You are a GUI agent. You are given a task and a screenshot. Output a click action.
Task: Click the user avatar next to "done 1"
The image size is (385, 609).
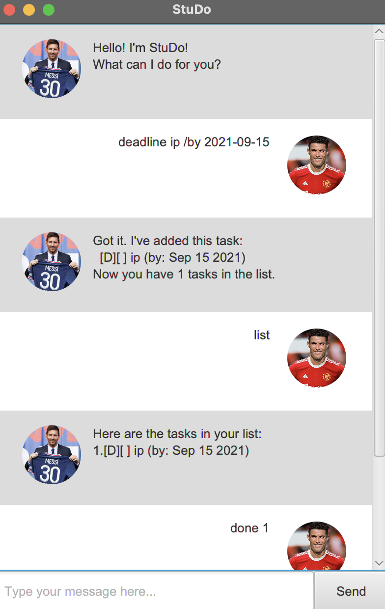pos(317,546)
